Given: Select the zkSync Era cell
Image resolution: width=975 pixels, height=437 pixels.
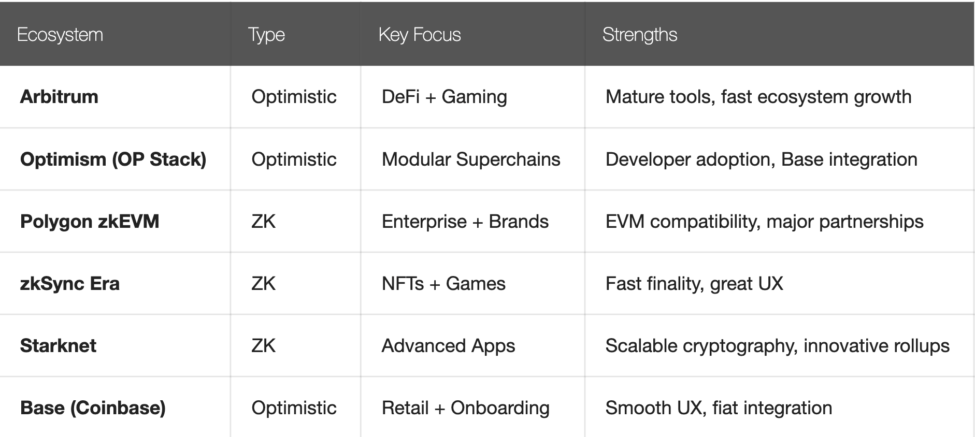Looking at the screenshot, I should click(70, 283).
